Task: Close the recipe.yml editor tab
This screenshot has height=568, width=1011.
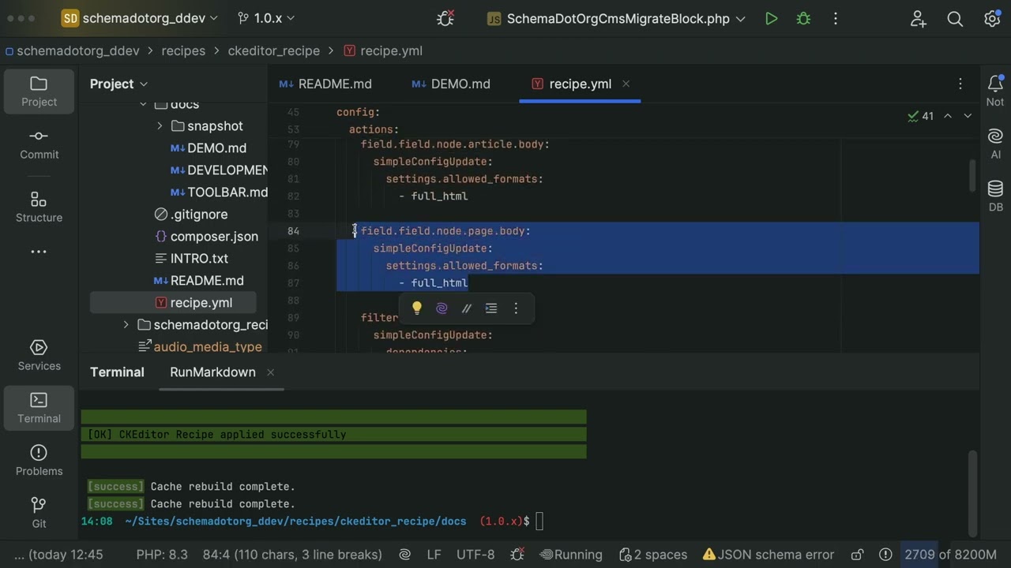Action: point(626,84)
